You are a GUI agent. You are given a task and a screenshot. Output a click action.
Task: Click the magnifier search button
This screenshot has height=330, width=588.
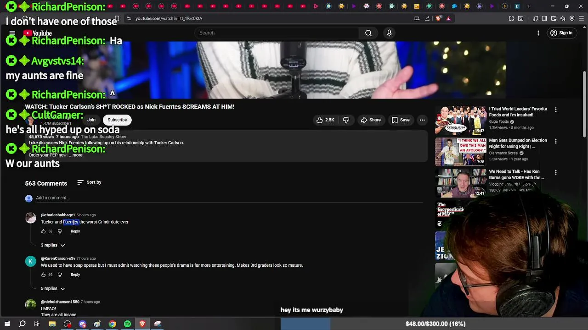(x=368, y=33)
